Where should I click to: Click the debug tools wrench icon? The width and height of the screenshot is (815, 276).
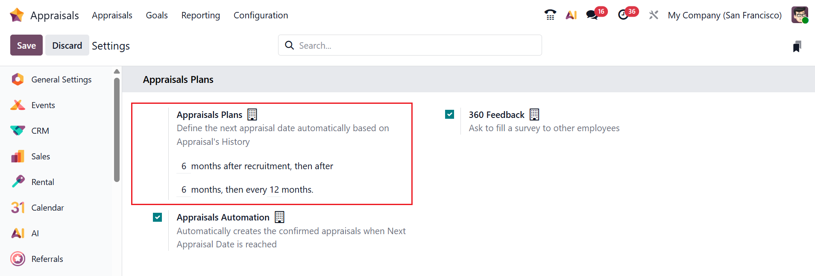(654, 15)
